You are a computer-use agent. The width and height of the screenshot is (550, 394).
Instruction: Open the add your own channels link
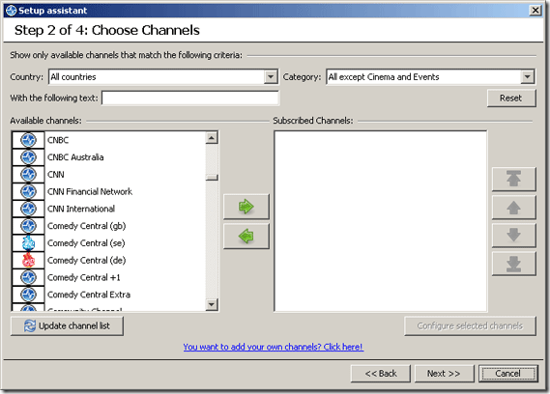[274, 347]
